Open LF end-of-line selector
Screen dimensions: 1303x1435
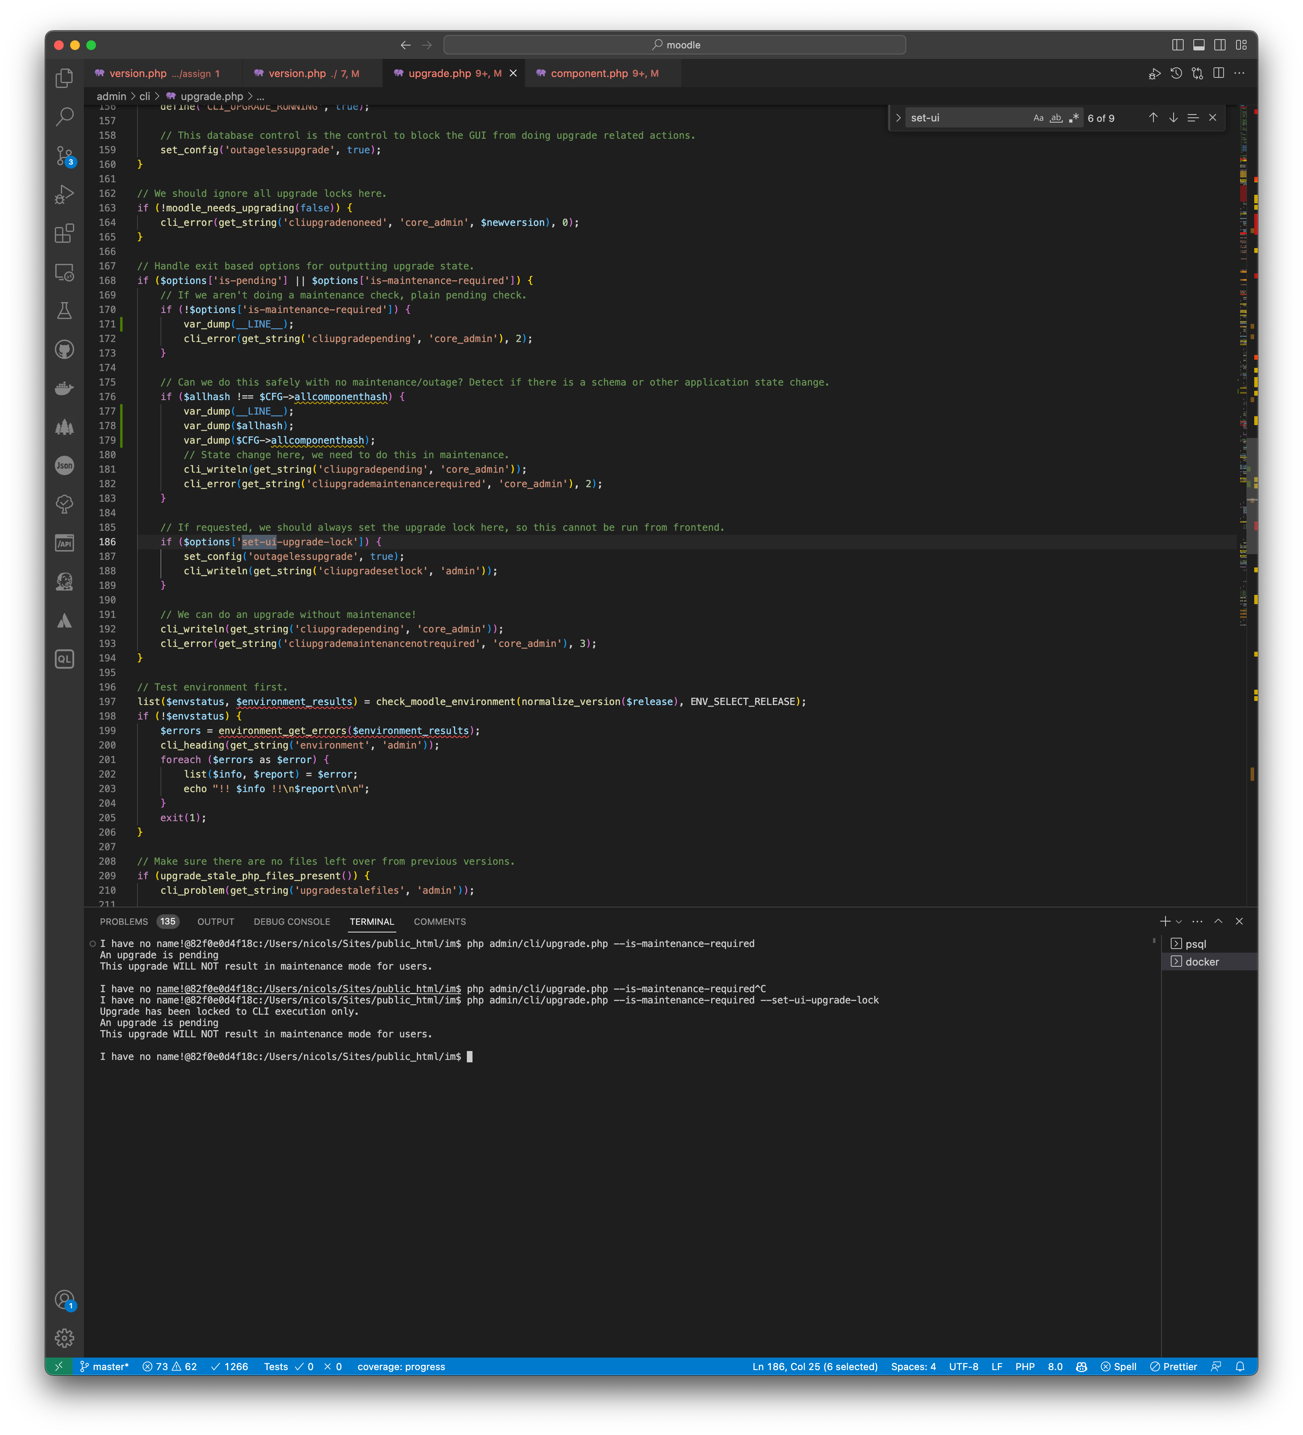[x=997, y=1367]
